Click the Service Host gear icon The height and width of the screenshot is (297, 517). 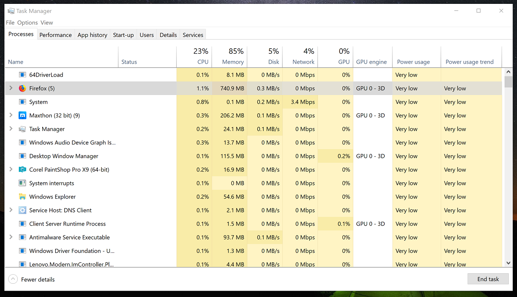click(x=22, y=211)
